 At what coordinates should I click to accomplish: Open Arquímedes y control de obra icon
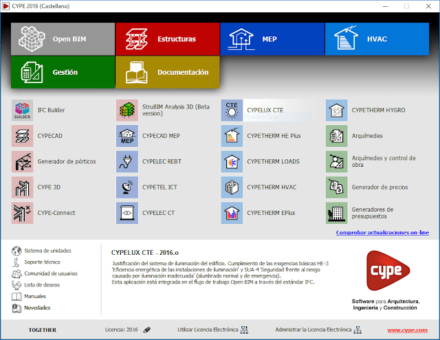(x=336, y=161)
